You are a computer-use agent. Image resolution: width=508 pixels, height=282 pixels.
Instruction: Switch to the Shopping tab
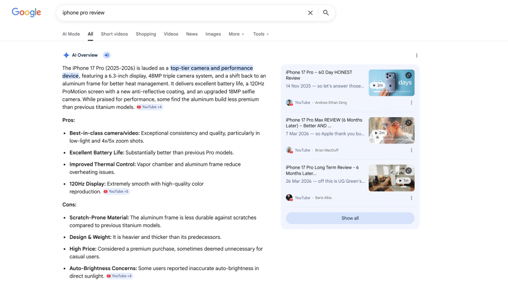[x=146, y=34]
